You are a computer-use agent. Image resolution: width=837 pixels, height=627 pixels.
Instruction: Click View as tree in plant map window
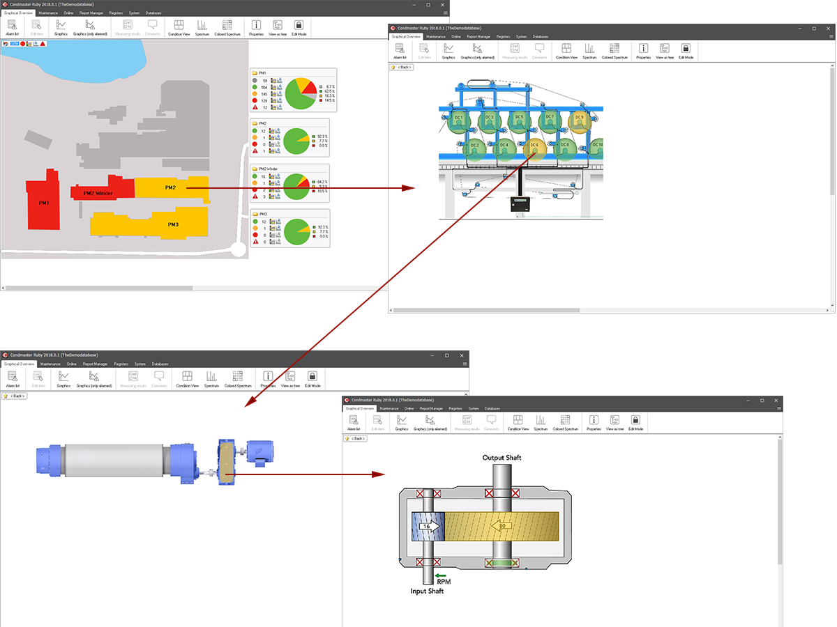click(x=278, y=28)
